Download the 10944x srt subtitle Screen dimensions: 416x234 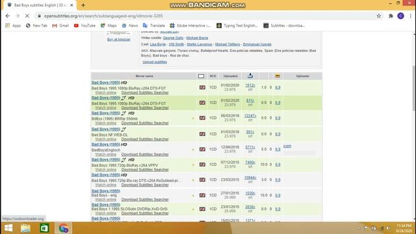coord(250,177)
